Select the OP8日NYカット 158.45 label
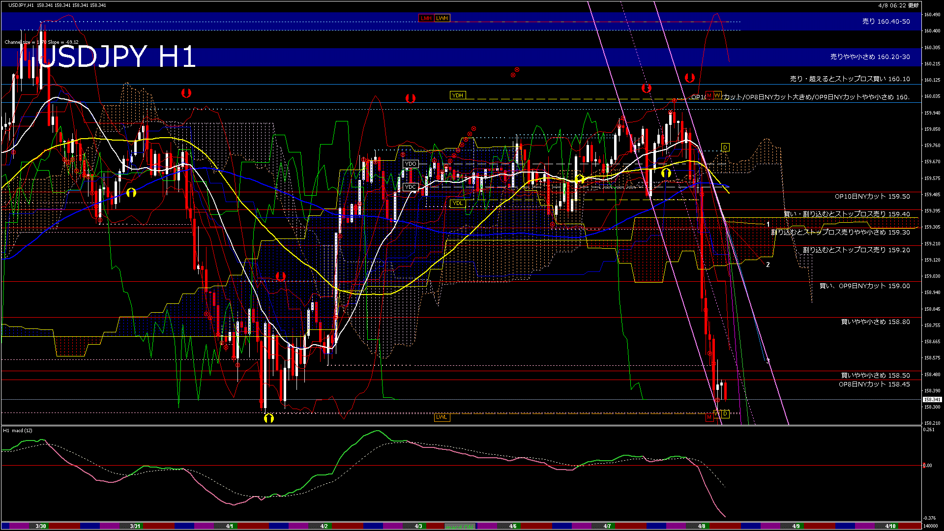Viewport: 944px width, 531px height. (x=874, y=384)
